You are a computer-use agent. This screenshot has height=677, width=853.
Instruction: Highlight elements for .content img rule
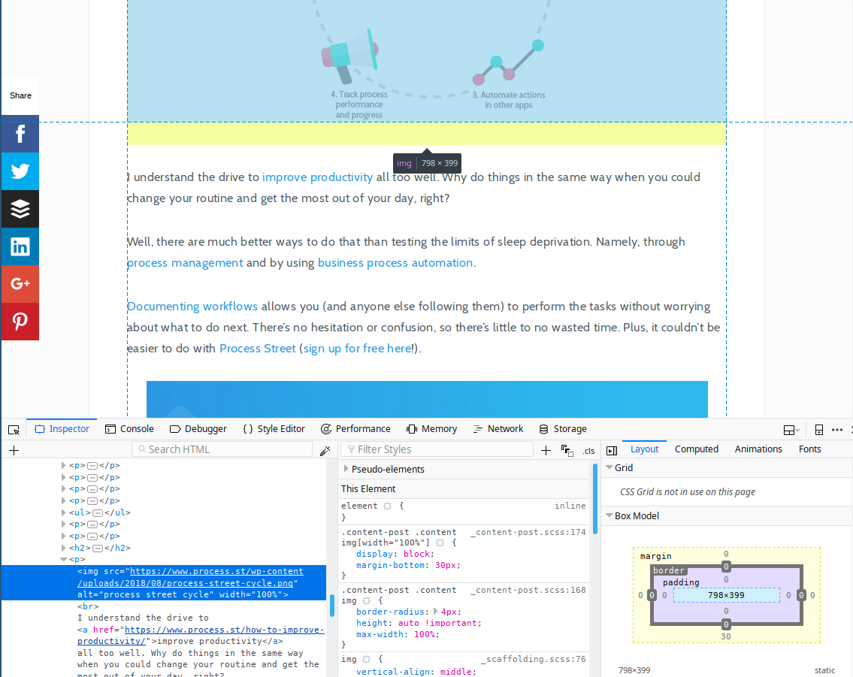(366, 601)
